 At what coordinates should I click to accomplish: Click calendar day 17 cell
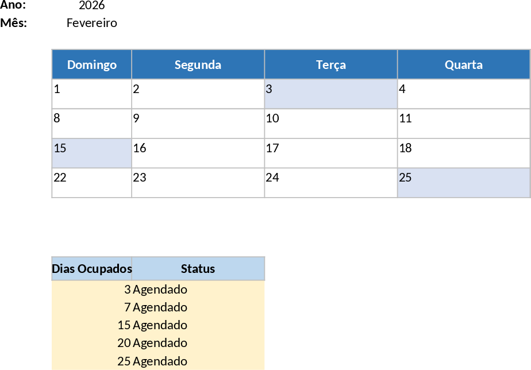[330, 153]
